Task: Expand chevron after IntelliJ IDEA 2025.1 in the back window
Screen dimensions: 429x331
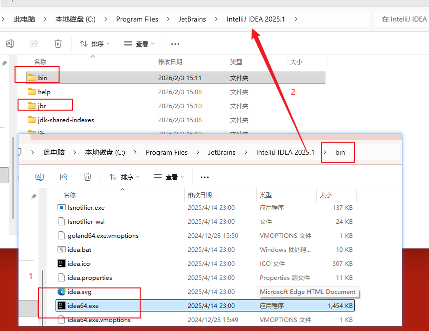Action: (296, 19)
